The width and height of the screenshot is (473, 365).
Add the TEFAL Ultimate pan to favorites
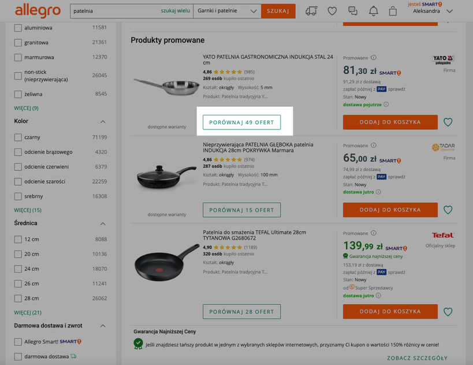point(448,312)
